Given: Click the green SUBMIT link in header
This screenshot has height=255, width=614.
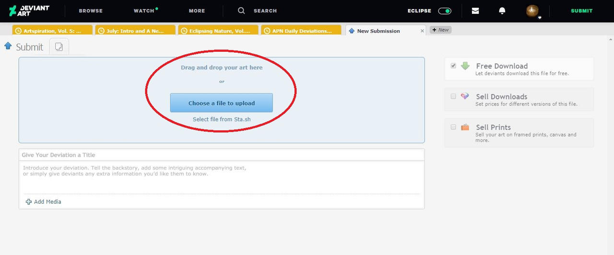Looking at the screenshot, I should pyautogui.click(x=581, y=11).
